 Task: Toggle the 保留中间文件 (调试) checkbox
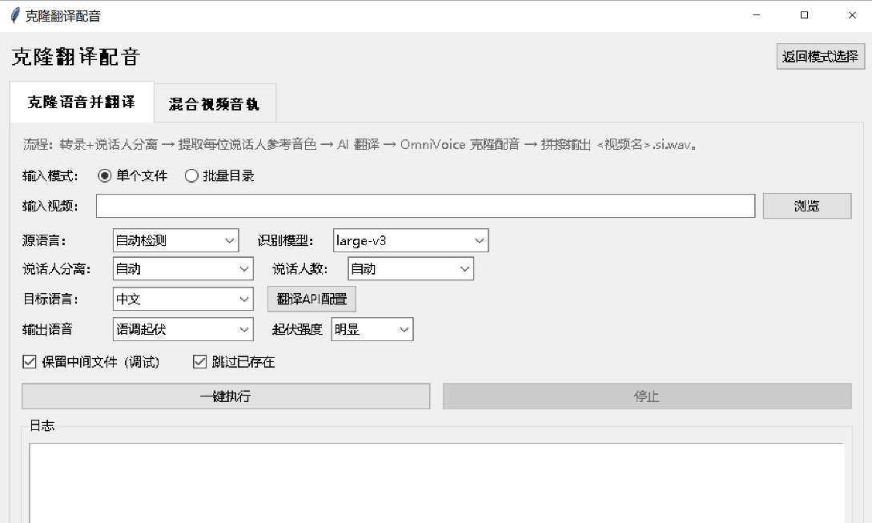30,362
